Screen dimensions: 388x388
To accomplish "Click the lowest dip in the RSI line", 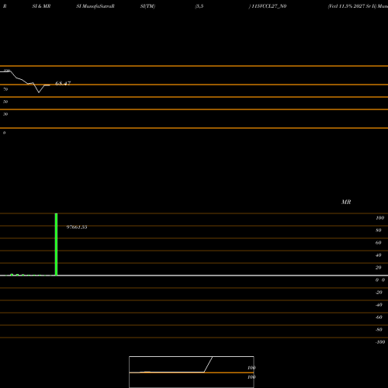I will click(x=39, y=92).
